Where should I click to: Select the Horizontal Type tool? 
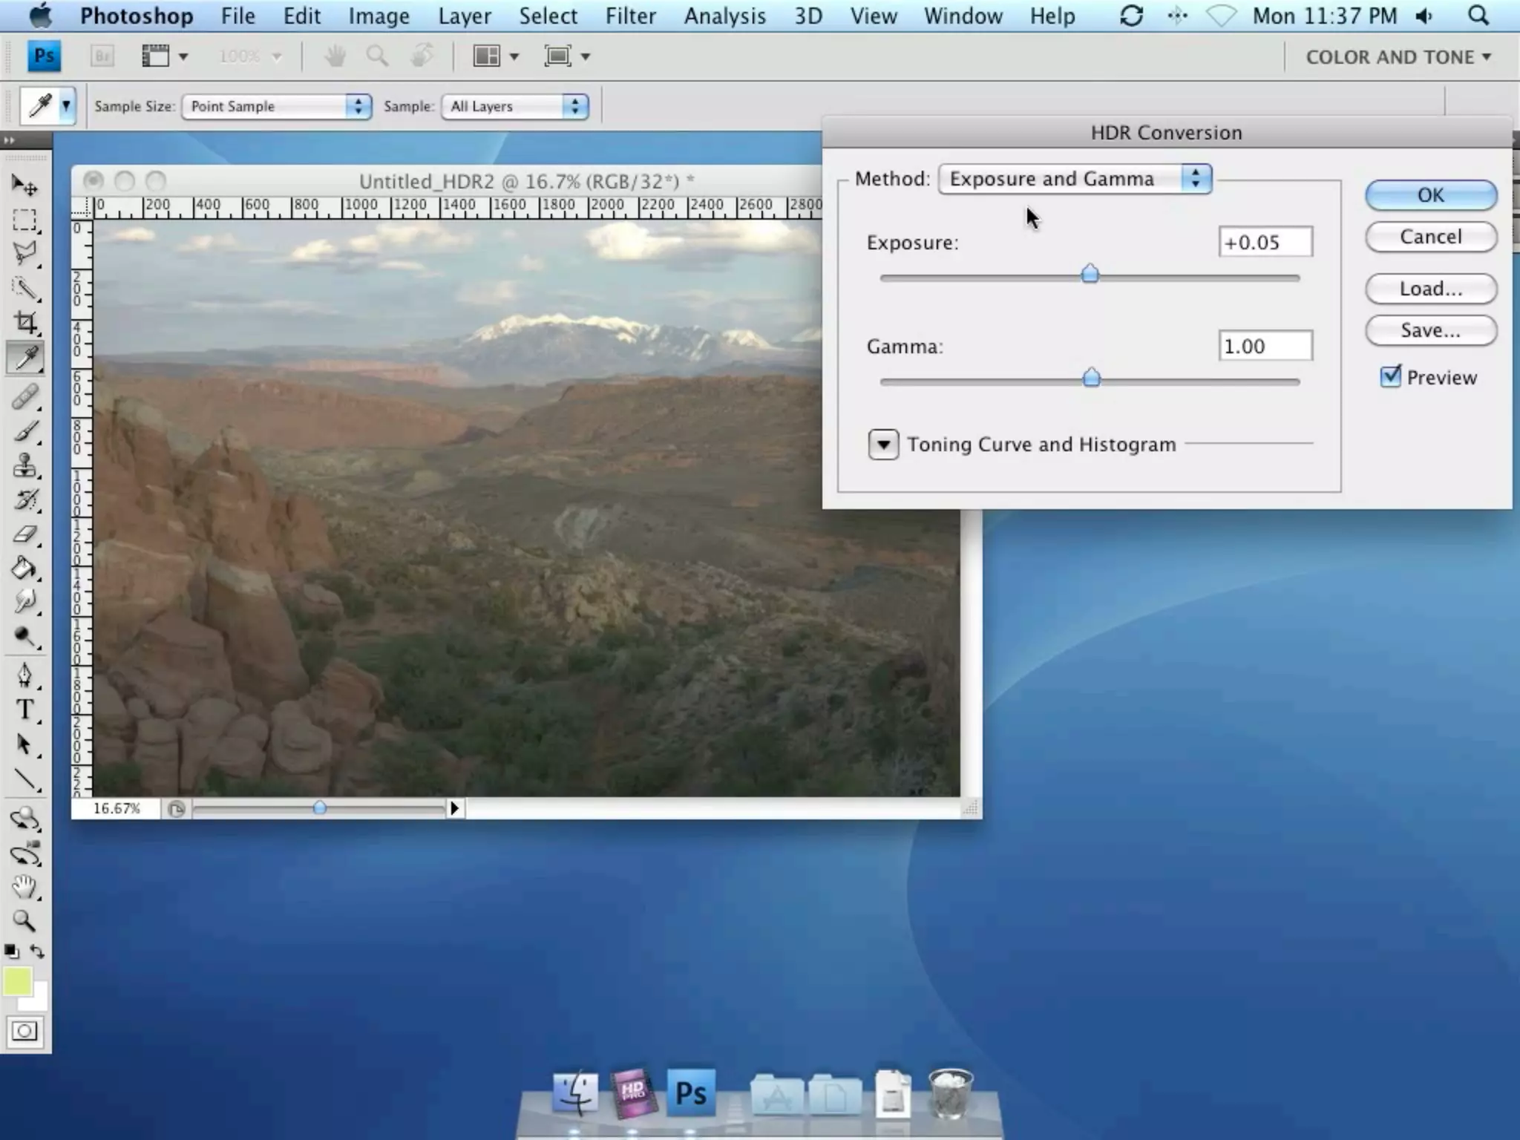point(24,710)
